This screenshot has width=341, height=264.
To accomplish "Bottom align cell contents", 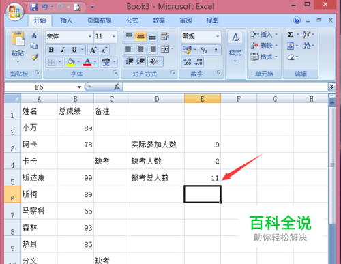I will [152, 36].
